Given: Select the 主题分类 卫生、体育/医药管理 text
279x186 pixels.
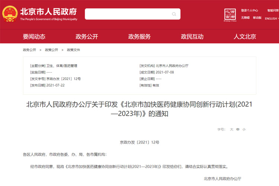Looking at the screenshot, I should [x=54, y=66].
